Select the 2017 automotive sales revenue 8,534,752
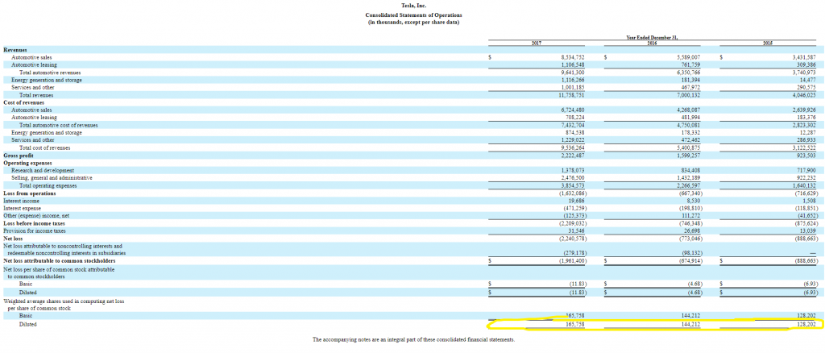825x353 pixels. [x=573, y=56]
